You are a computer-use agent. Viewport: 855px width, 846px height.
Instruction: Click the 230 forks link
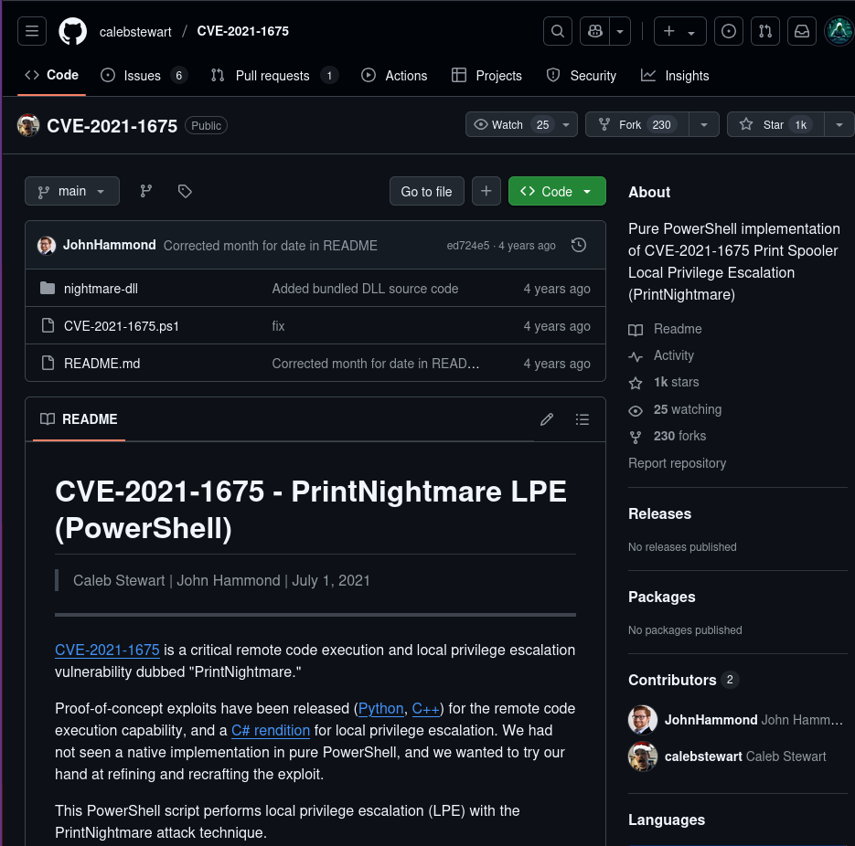(668, 436)
